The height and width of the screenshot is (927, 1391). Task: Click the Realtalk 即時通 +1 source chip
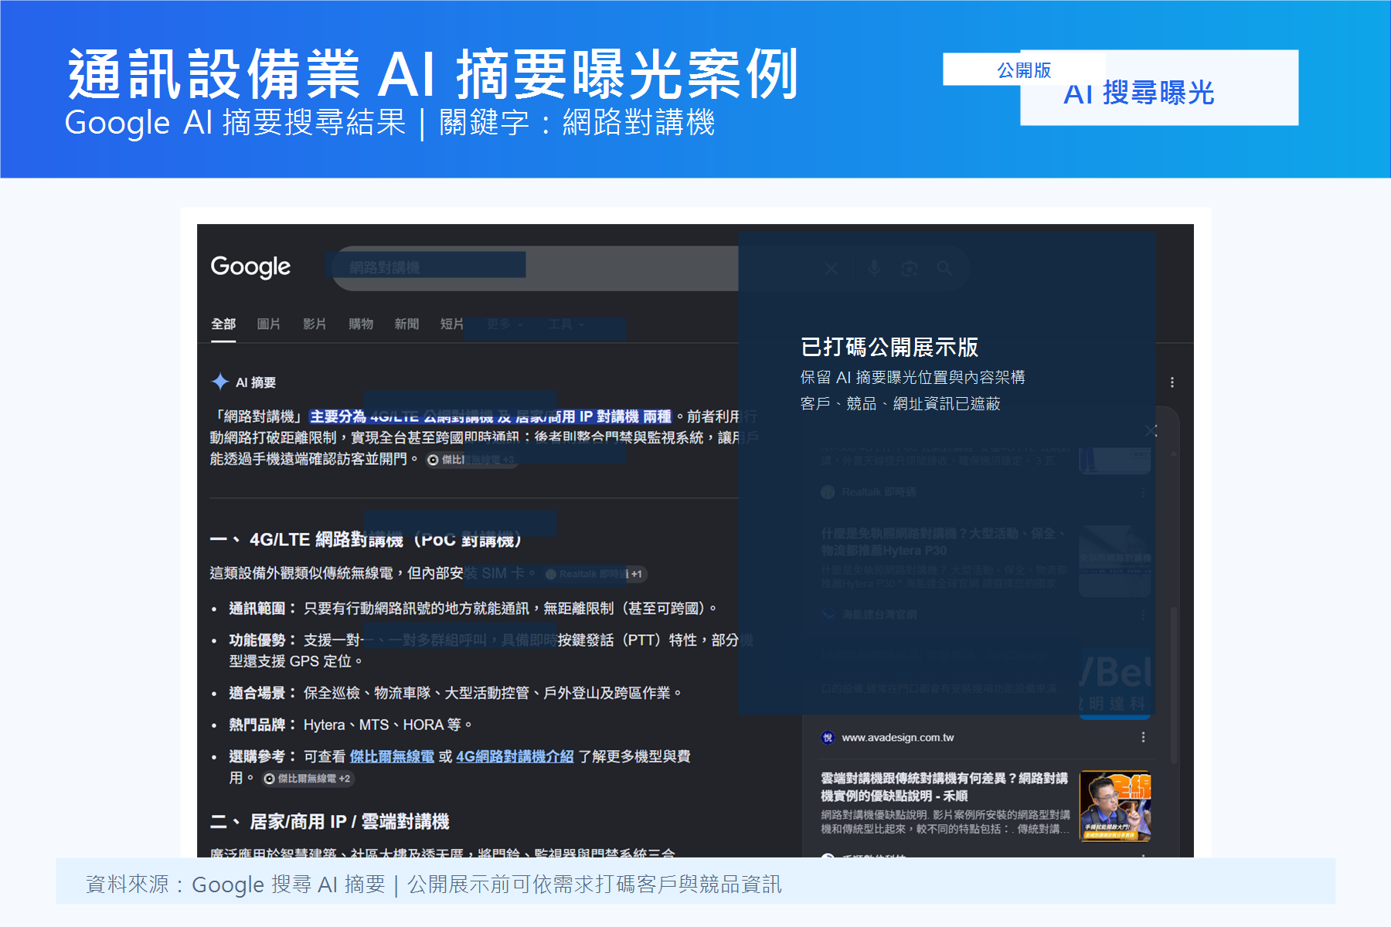click(x=593, y=574)
